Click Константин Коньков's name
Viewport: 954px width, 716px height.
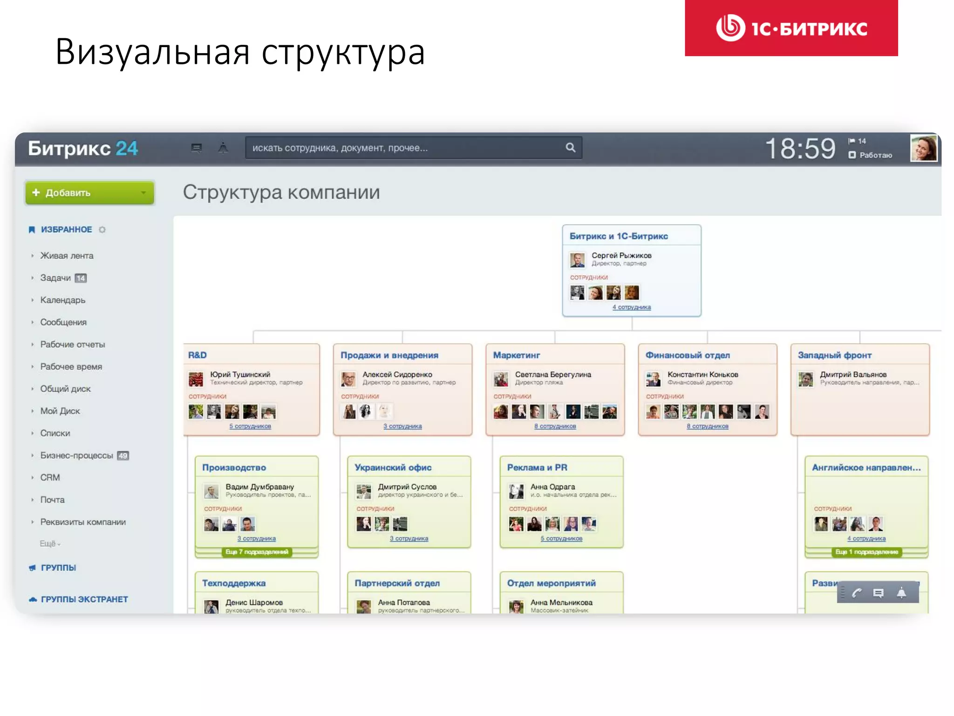pos(703,375)
